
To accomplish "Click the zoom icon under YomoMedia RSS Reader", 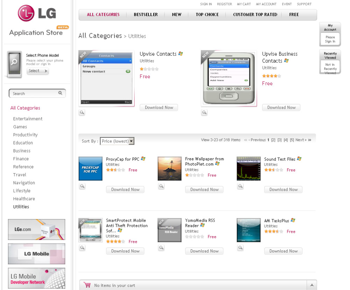I will (x=161, y=248).
